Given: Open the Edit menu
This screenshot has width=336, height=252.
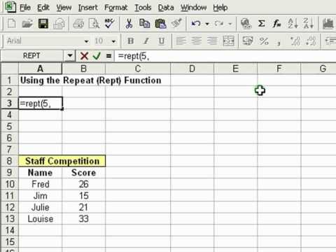Looking at the screenshot, I should (x=43, y=8).
